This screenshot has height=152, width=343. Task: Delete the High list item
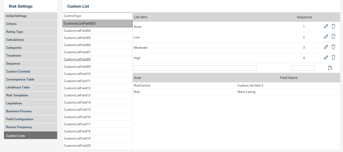click(x=333, y=57)
